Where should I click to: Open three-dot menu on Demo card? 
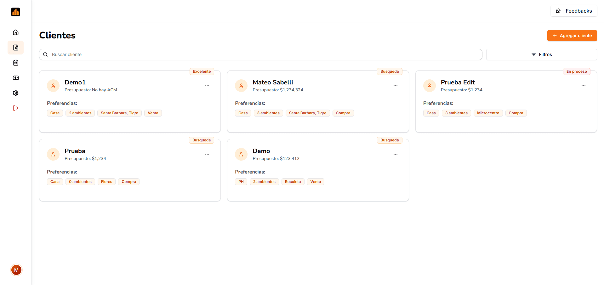pos(395,154)
